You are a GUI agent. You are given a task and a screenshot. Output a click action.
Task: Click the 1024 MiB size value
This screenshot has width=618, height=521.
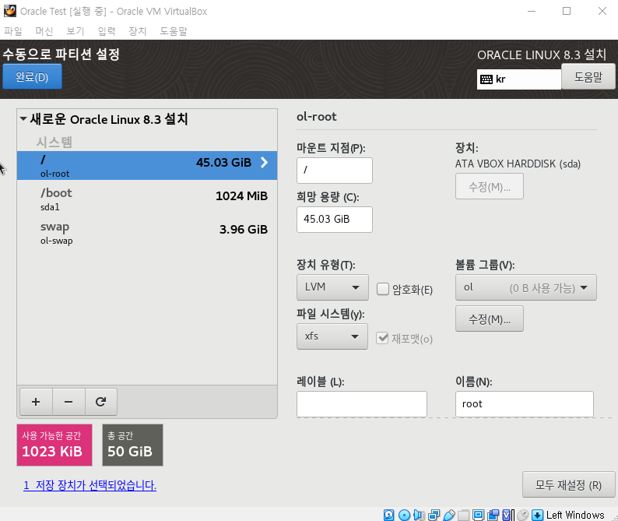tap(241, 196)
